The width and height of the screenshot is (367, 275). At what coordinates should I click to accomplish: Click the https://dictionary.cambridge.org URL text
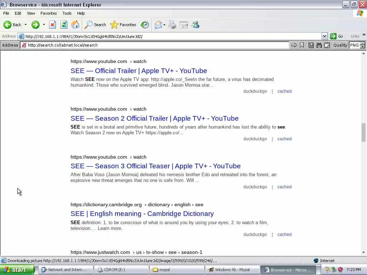[106, 204]
